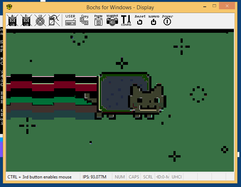Screen dimensions: 241x187
Task: Maximize the Bochs window
Action: (214, 6)
